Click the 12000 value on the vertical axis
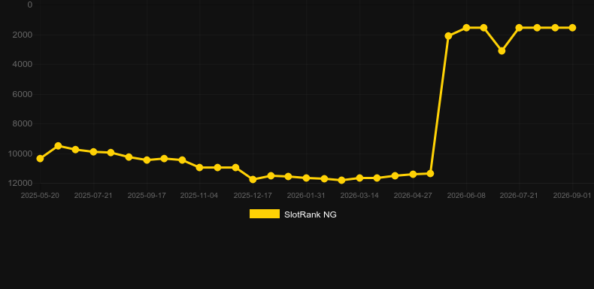 (20, 183)
